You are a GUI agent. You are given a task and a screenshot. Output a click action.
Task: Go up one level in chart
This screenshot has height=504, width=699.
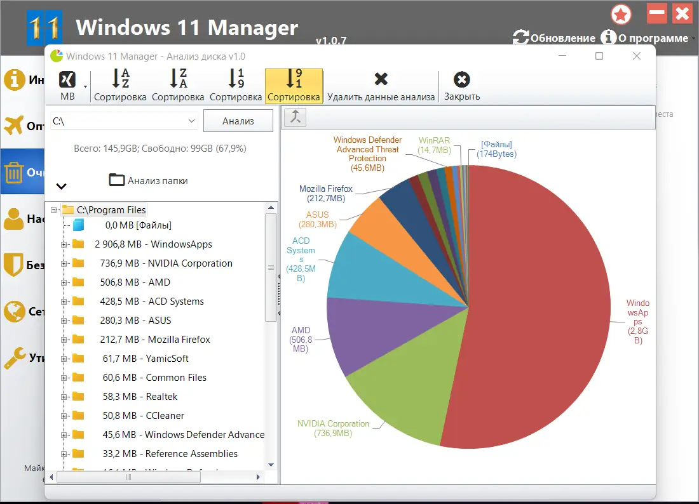295,117
